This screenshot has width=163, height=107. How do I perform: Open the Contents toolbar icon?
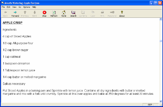pos(83,12)
